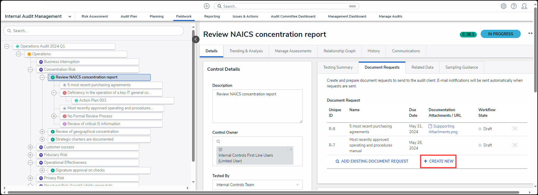Screen dimensions: 538x195
Task: Click the tree search input field
Action: point(94,31)
